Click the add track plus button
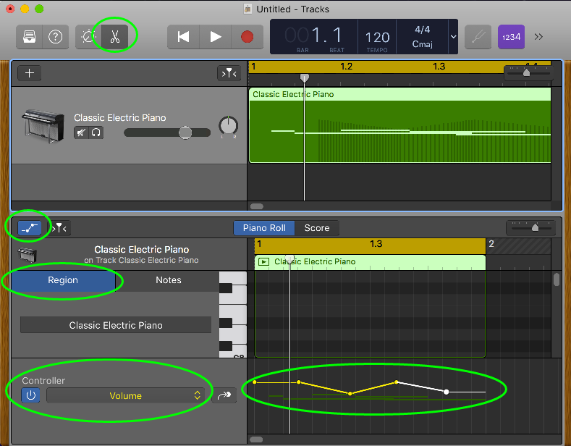 30,73
